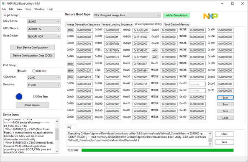Click the ad0H fuse button
Viewport: 248px width, 162px height.
point(155,50)
